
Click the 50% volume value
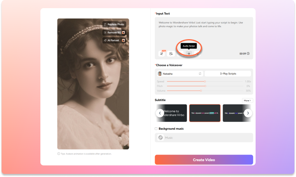[248, 91]
